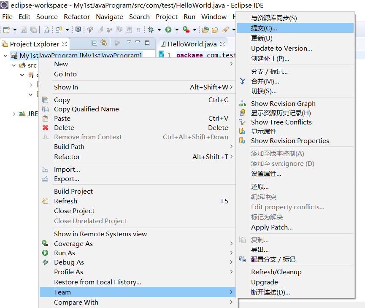
Task: Click the Open Type folder icon
Action: (x=205, y=30)
